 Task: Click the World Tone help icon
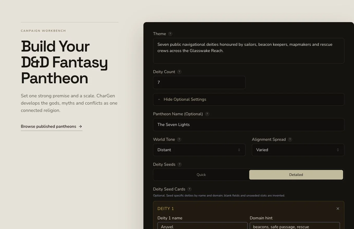coord(179,139)
